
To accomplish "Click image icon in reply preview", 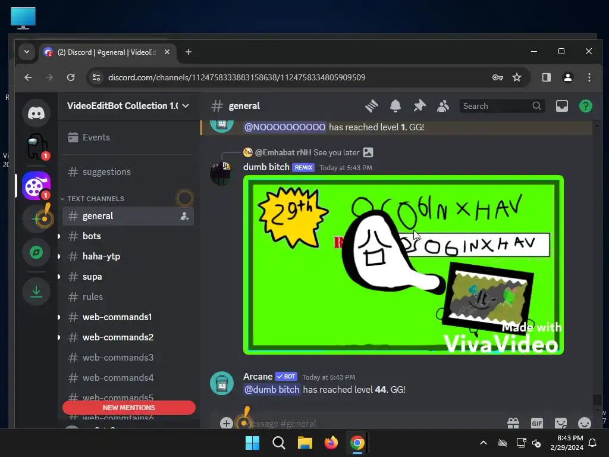I will (x=368, y=152).
